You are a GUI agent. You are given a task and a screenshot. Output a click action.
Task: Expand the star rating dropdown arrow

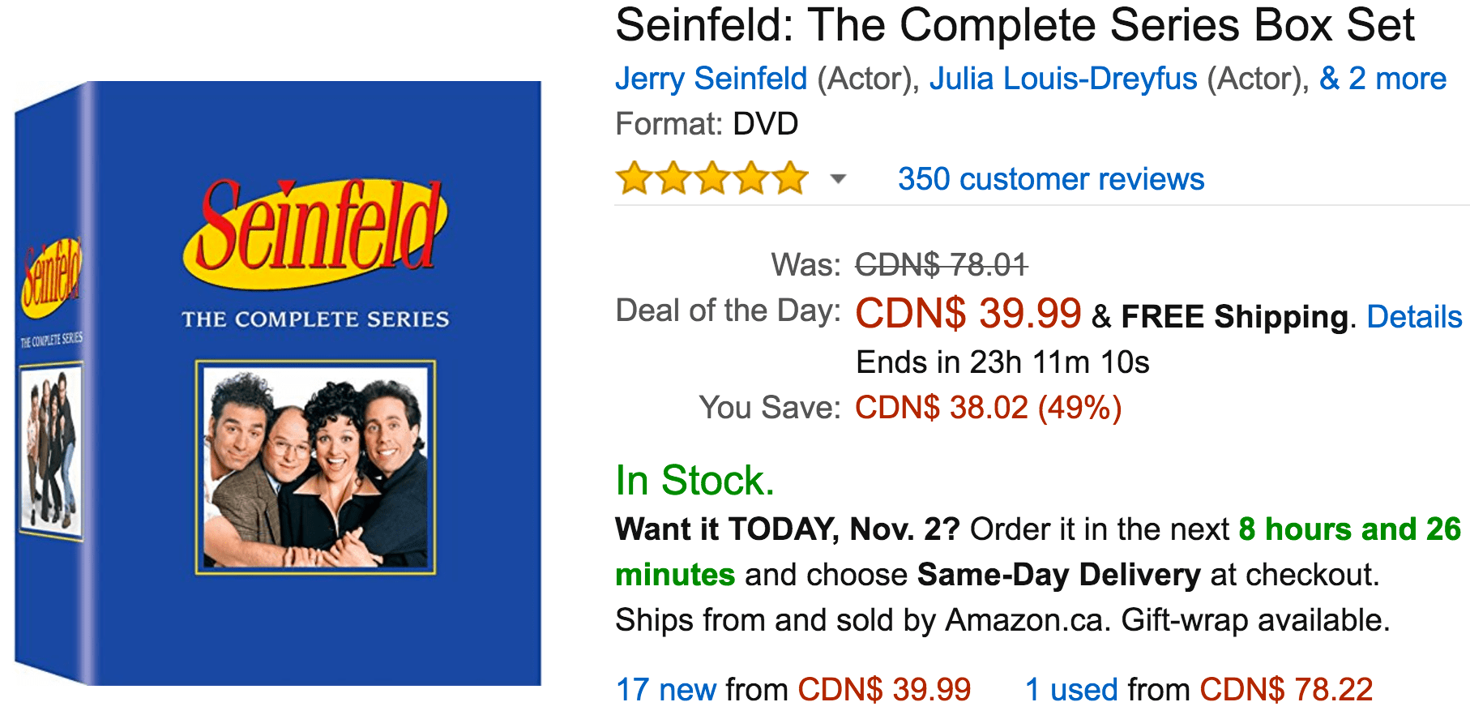(x=838, y=179)
